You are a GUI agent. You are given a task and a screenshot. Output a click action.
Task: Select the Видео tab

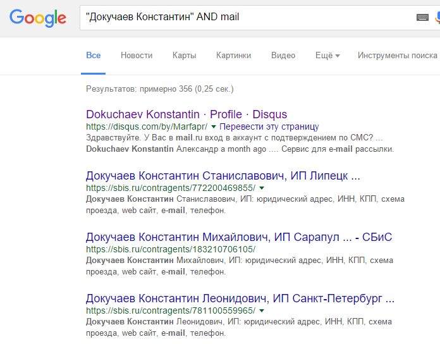[x=283, y=56]
